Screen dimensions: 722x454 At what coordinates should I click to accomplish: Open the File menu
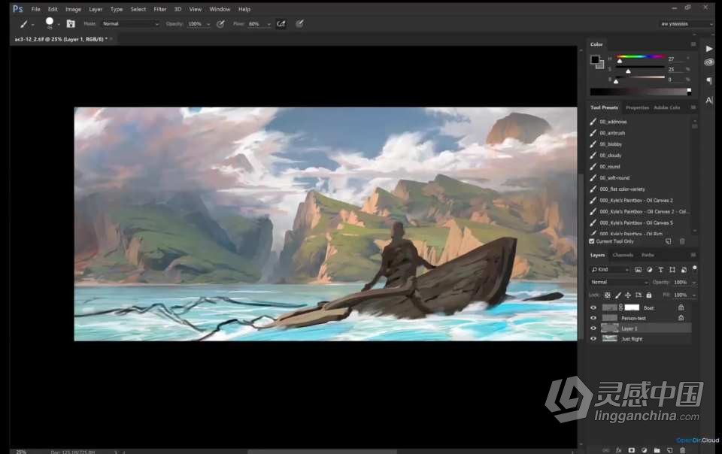pos(35,9)
